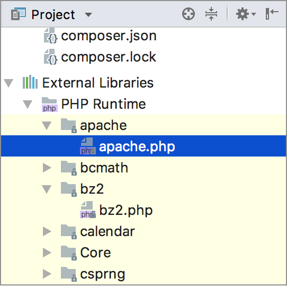Viewport: 287px width, 286px height.
Task: Expand the Core folder arrow
Action: click(47, 253)
